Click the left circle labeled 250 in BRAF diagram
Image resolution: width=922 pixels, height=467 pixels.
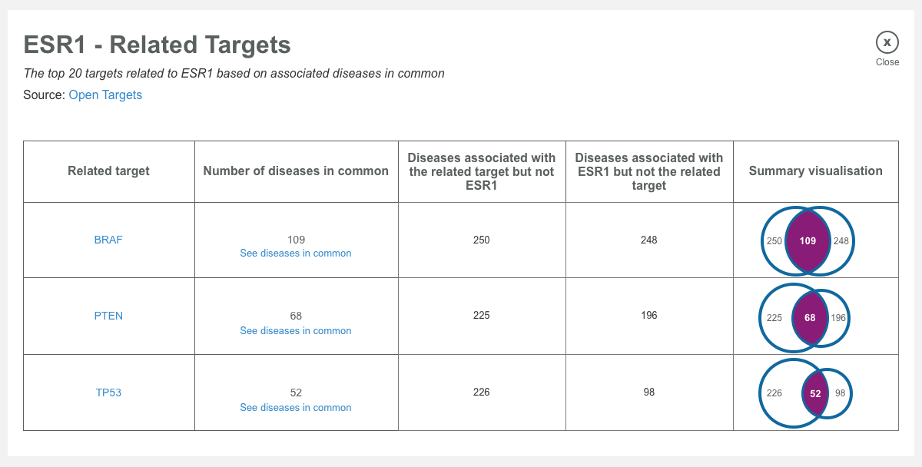click(776, 240)
